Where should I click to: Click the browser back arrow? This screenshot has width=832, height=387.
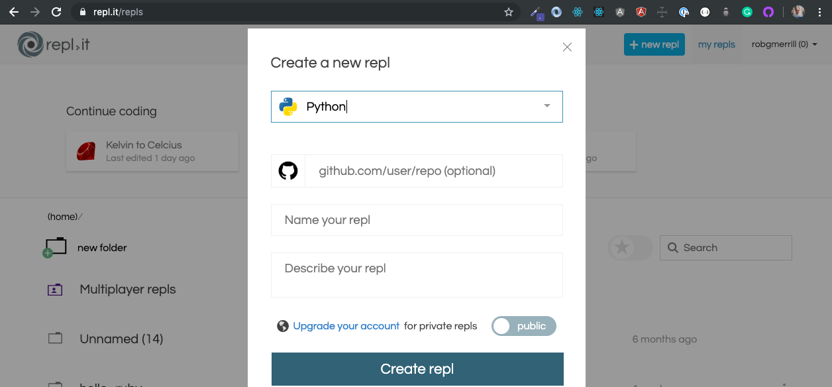pos(13,12)
